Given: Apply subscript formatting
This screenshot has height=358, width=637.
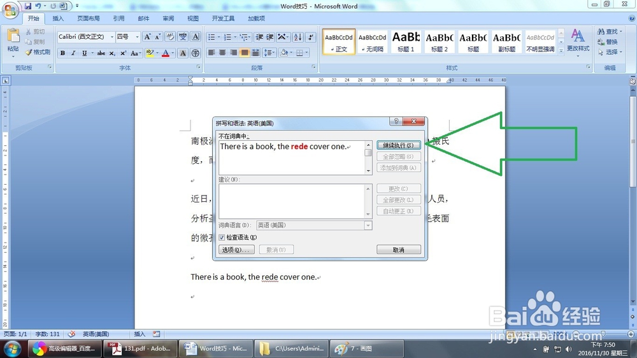Looking at the screenshot, I should coord(112,54).
